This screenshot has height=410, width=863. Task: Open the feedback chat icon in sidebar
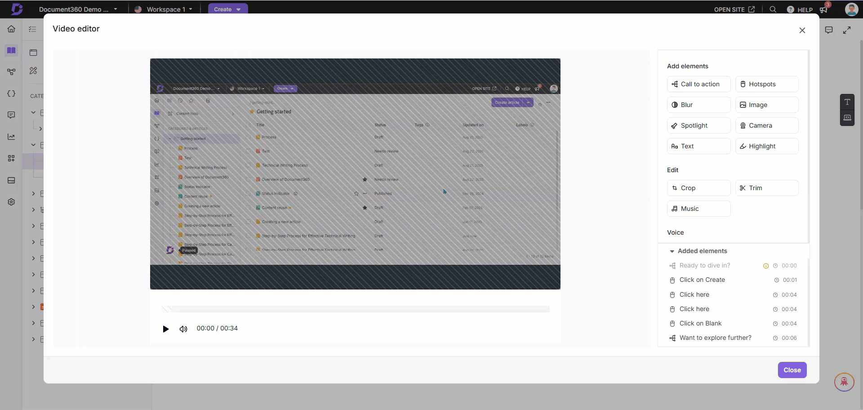pyautogui.click(x=11, y=115)
